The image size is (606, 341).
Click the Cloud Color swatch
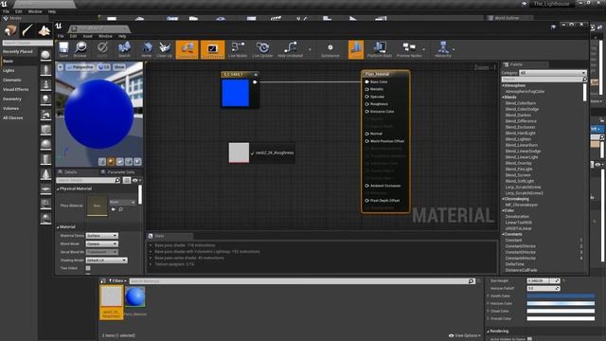561,312
